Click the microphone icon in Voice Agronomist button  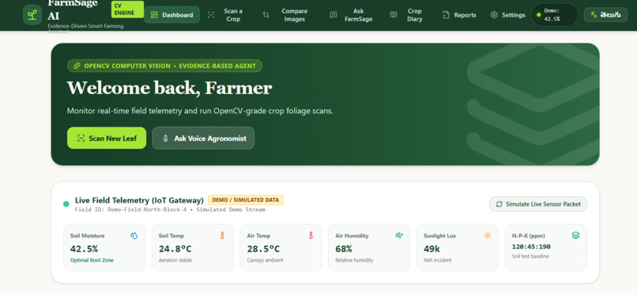click(x=165, y=138)
